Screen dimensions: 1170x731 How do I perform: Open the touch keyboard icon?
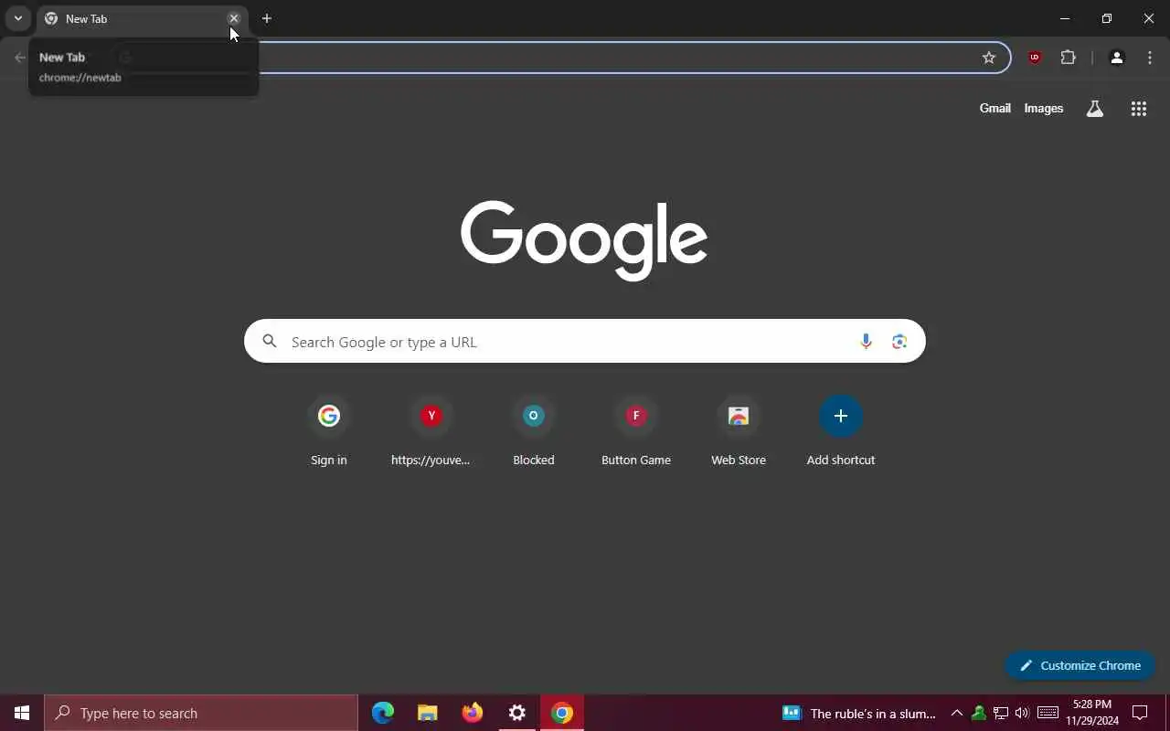(1048, 713)
